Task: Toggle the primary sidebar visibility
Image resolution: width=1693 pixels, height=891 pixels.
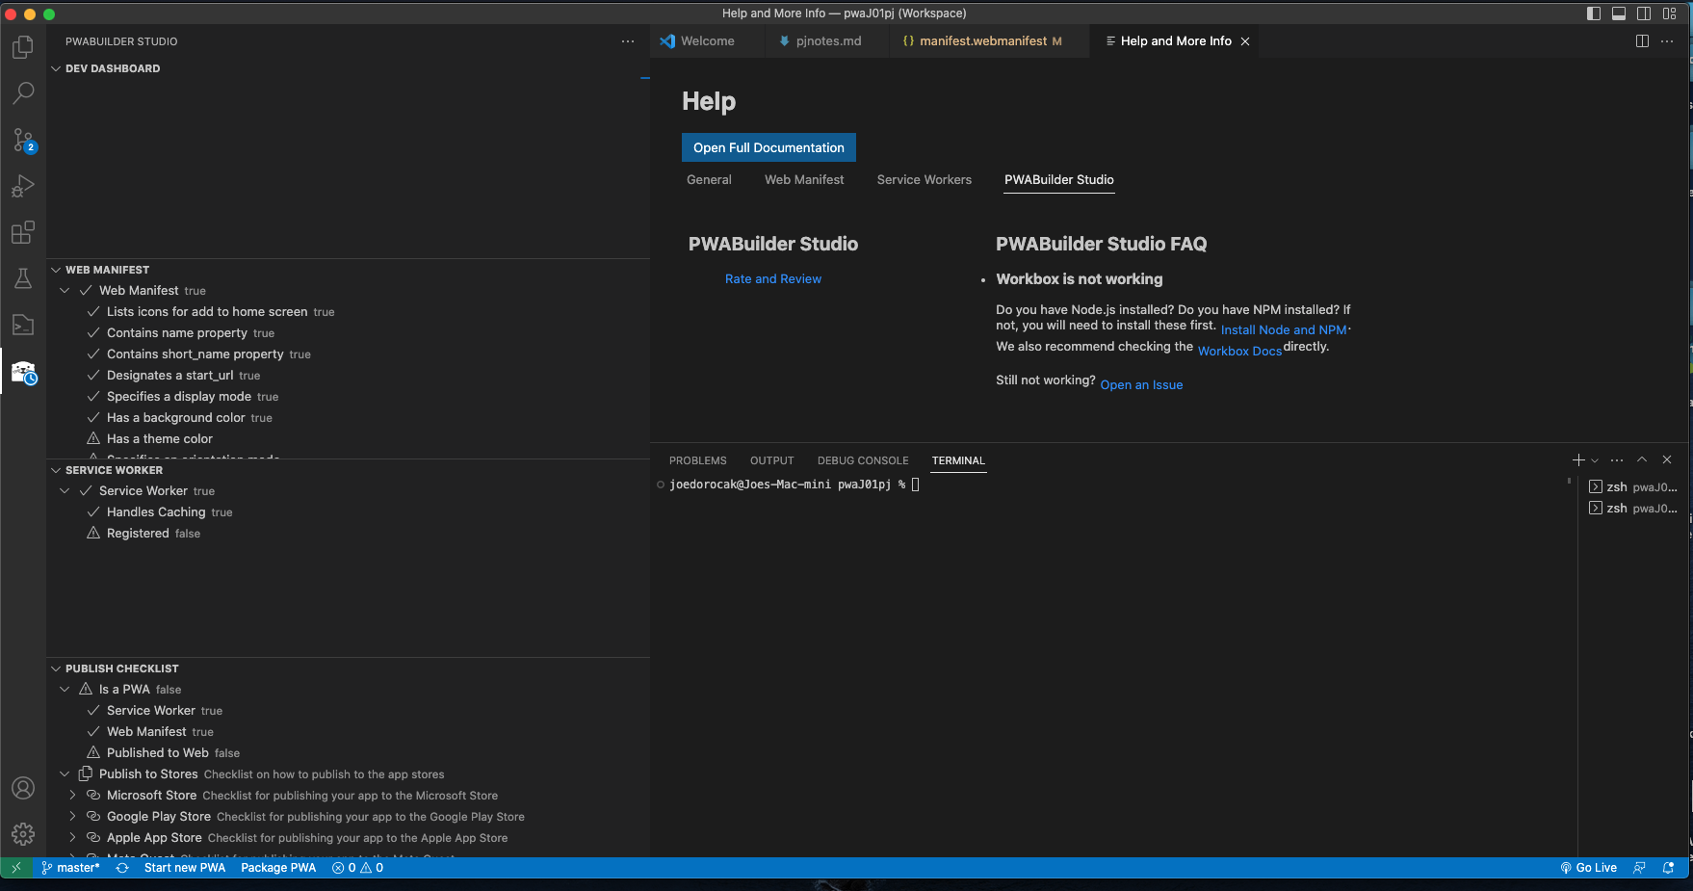Action: pyautogui.click(x=1592, y=13)
